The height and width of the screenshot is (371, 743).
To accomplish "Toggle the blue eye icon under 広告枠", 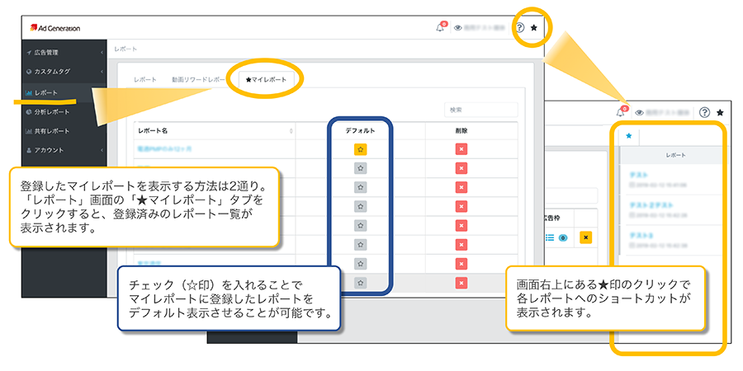I will [x=563, y=237].
